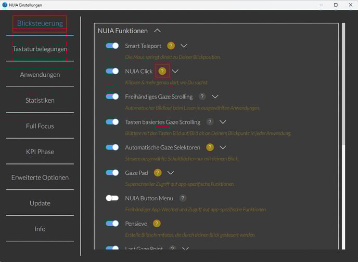Open the KPI Phase tab
This screenshot has height=262, width=358.
40,152
